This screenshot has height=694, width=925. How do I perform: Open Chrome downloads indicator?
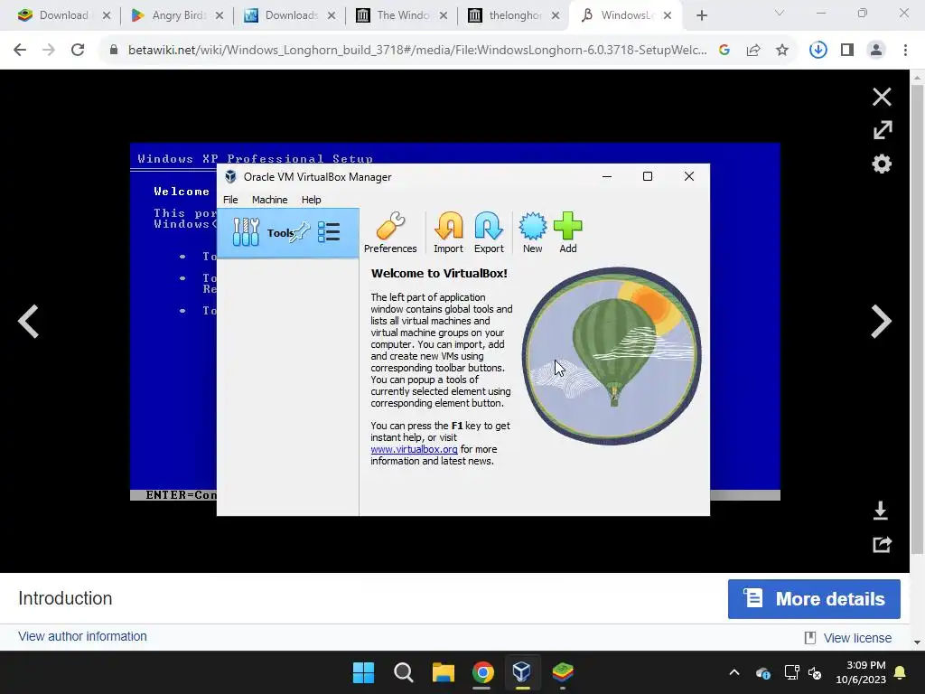pos(818,51)
